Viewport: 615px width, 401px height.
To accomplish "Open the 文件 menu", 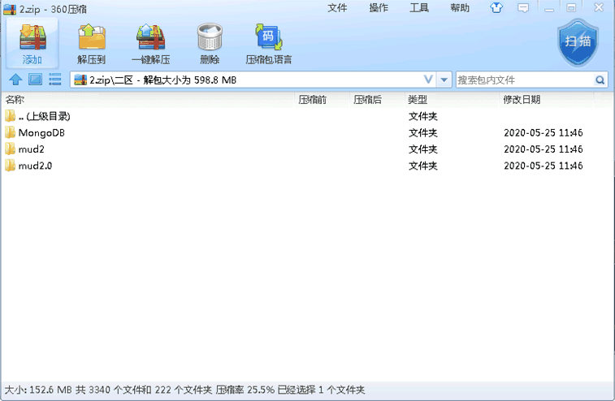I will click(x=337, y=8).
